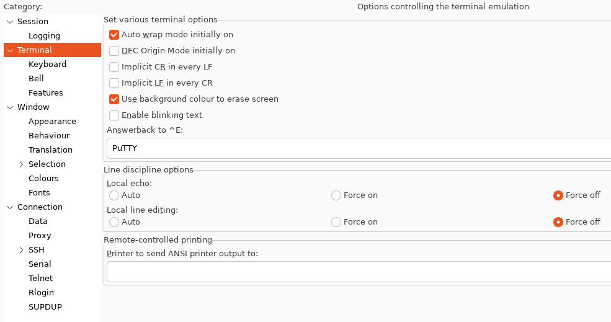611x322 pixels.
Task: Set Local line editing to Force on
Action: [x=336, y=222]
